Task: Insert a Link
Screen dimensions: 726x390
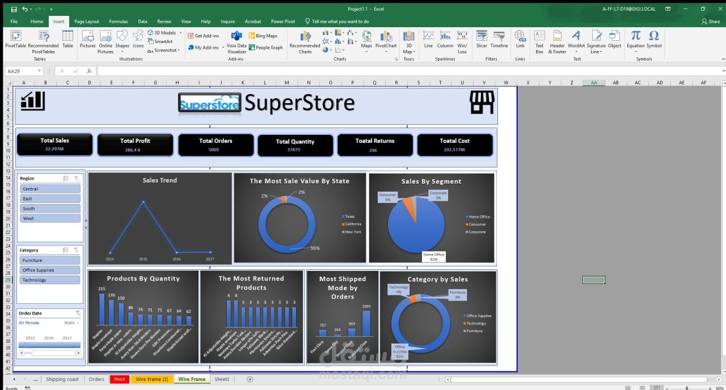Action: tap(520, 40)
